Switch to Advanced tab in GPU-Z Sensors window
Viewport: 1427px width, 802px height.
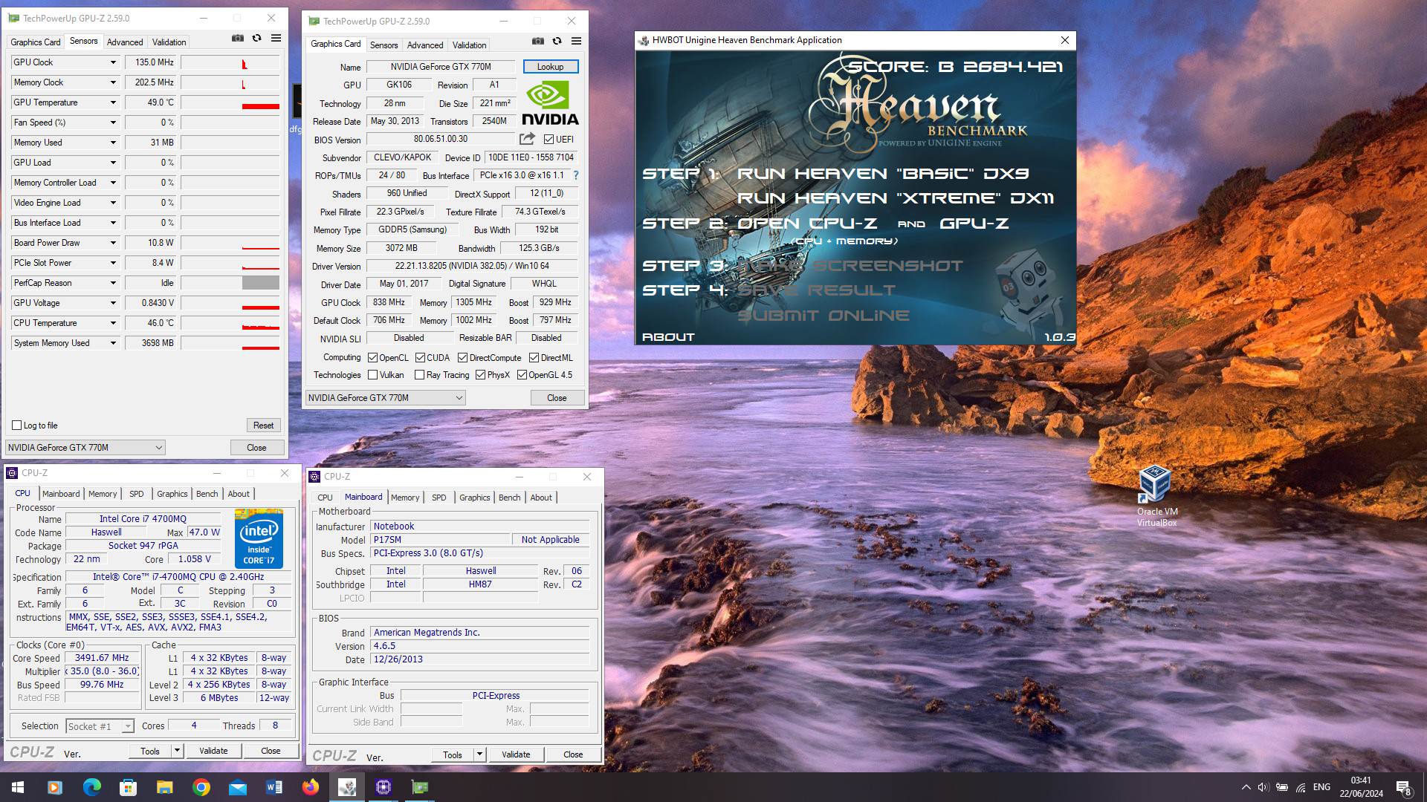point(125,42)
